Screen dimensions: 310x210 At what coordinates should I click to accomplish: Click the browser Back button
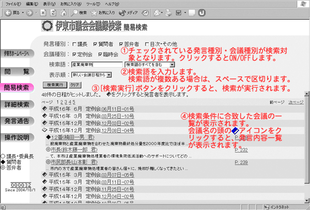tap(12, 11)
